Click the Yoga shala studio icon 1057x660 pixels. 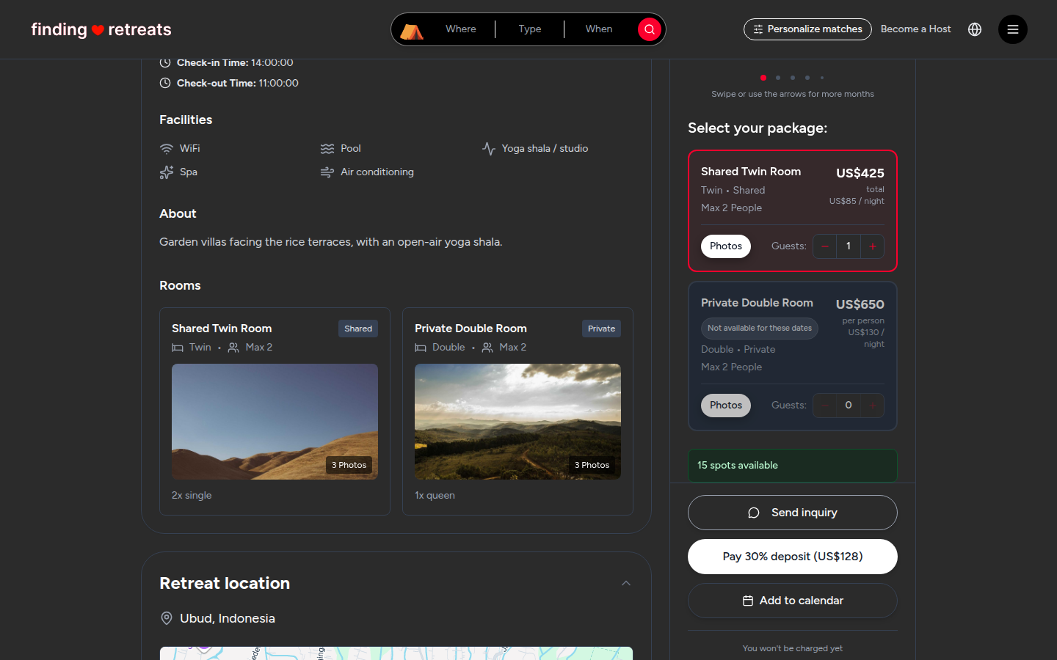[x=489, y=149]
